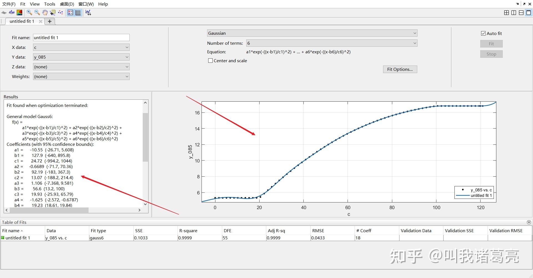This screenshot has width=533, height=278.
Task: Select the Zoom In tool
Action: click(29, 12)
